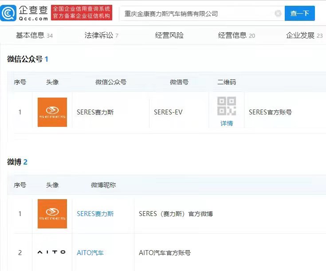Open the 详情 link under QR code
The height and width of the screenshot is (271, 326).
[227, 123]
